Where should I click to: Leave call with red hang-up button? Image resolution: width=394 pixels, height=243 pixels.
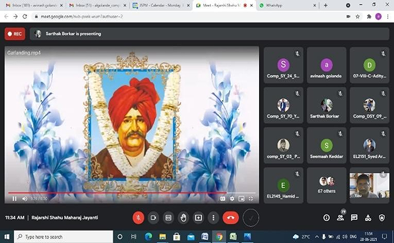pyautogui.click(x=230, y=218)
